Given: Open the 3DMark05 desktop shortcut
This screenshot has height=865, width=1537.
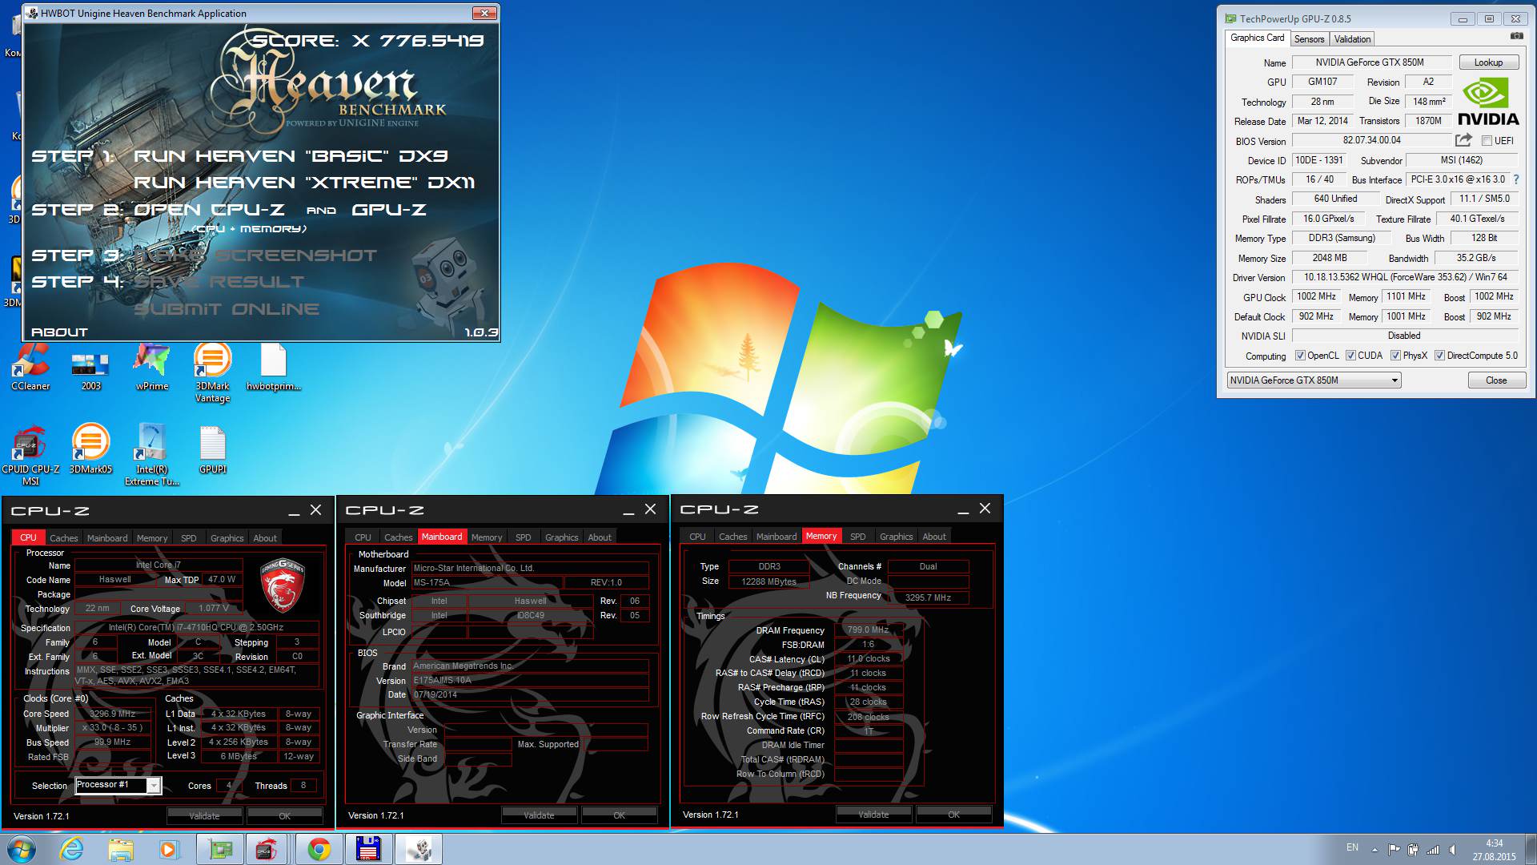Looking at the screenshot, I should click(x=90, y=449).
